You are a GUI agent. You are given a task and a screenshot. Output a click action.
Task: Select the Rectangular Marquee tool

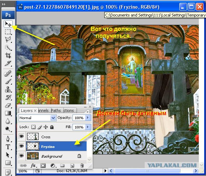8,32
